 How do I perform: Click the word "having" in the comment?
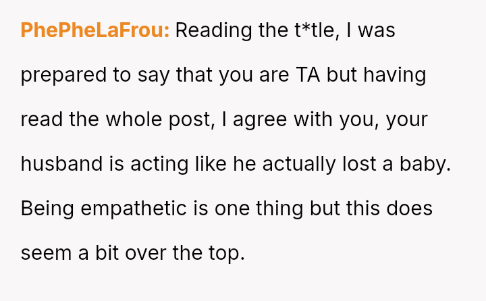pyautogui.click(x=395, y=75)
